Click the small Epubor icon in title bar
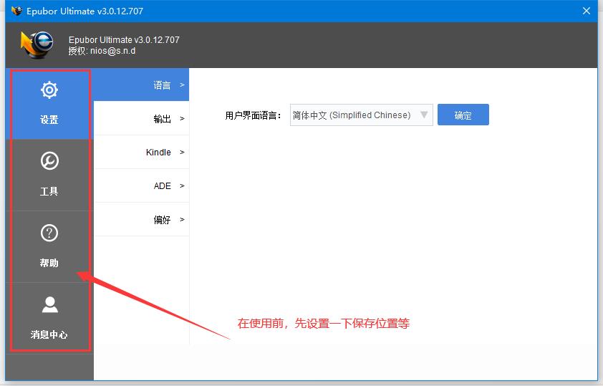This screenshot has height=386, width=603. tap(16, 10)
